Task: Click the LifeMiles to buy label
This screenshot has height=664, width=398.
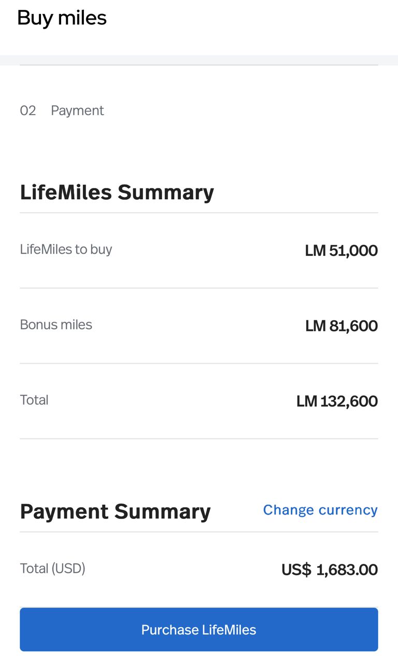Action: [66, 250]
